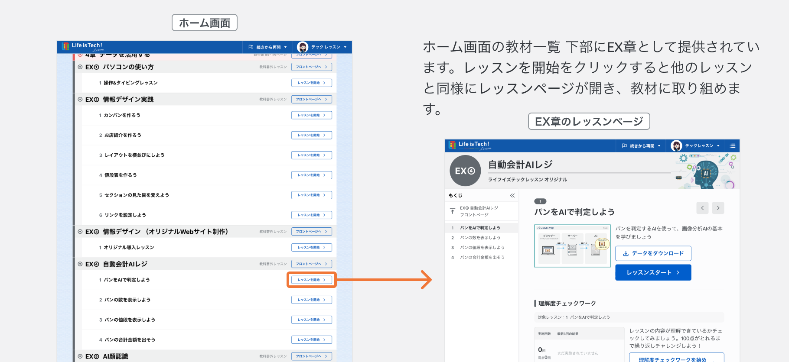Start lesson カンバンを作ろう
Screen dimensions: 789x362
(x=312, y=115)
